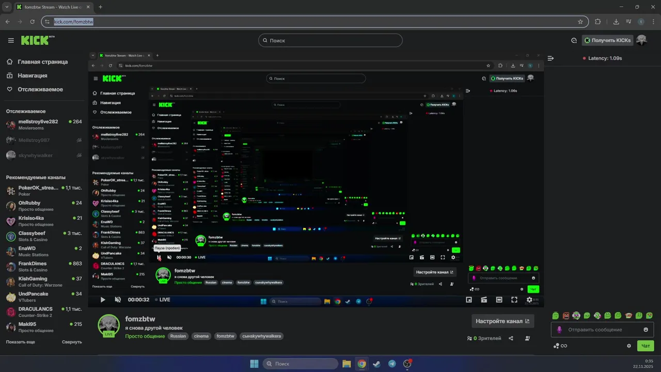
Task: Unmute the stream player volume
Action: click(118, 300)
